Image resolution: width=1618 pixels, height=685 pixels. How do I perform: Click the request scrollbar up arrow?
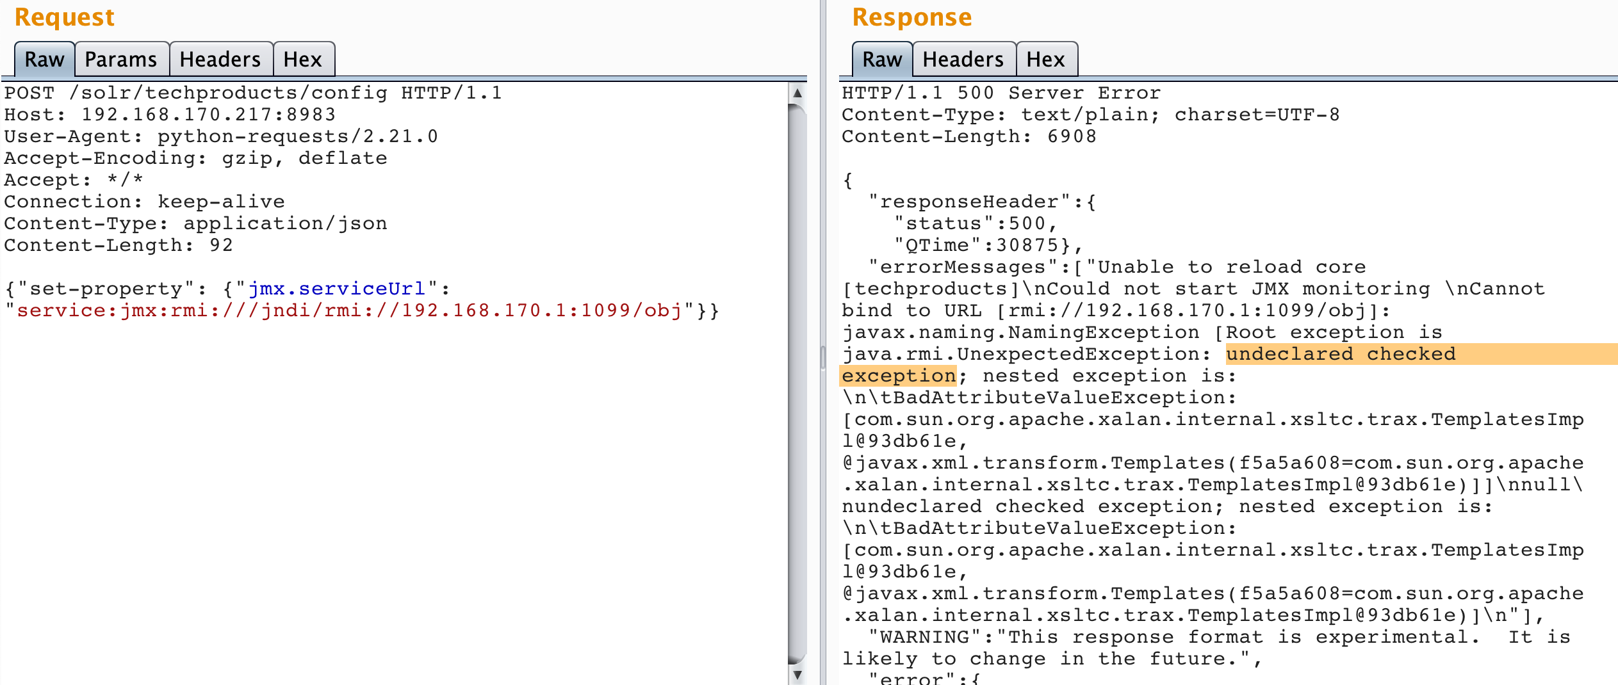(x=797, y=93)
